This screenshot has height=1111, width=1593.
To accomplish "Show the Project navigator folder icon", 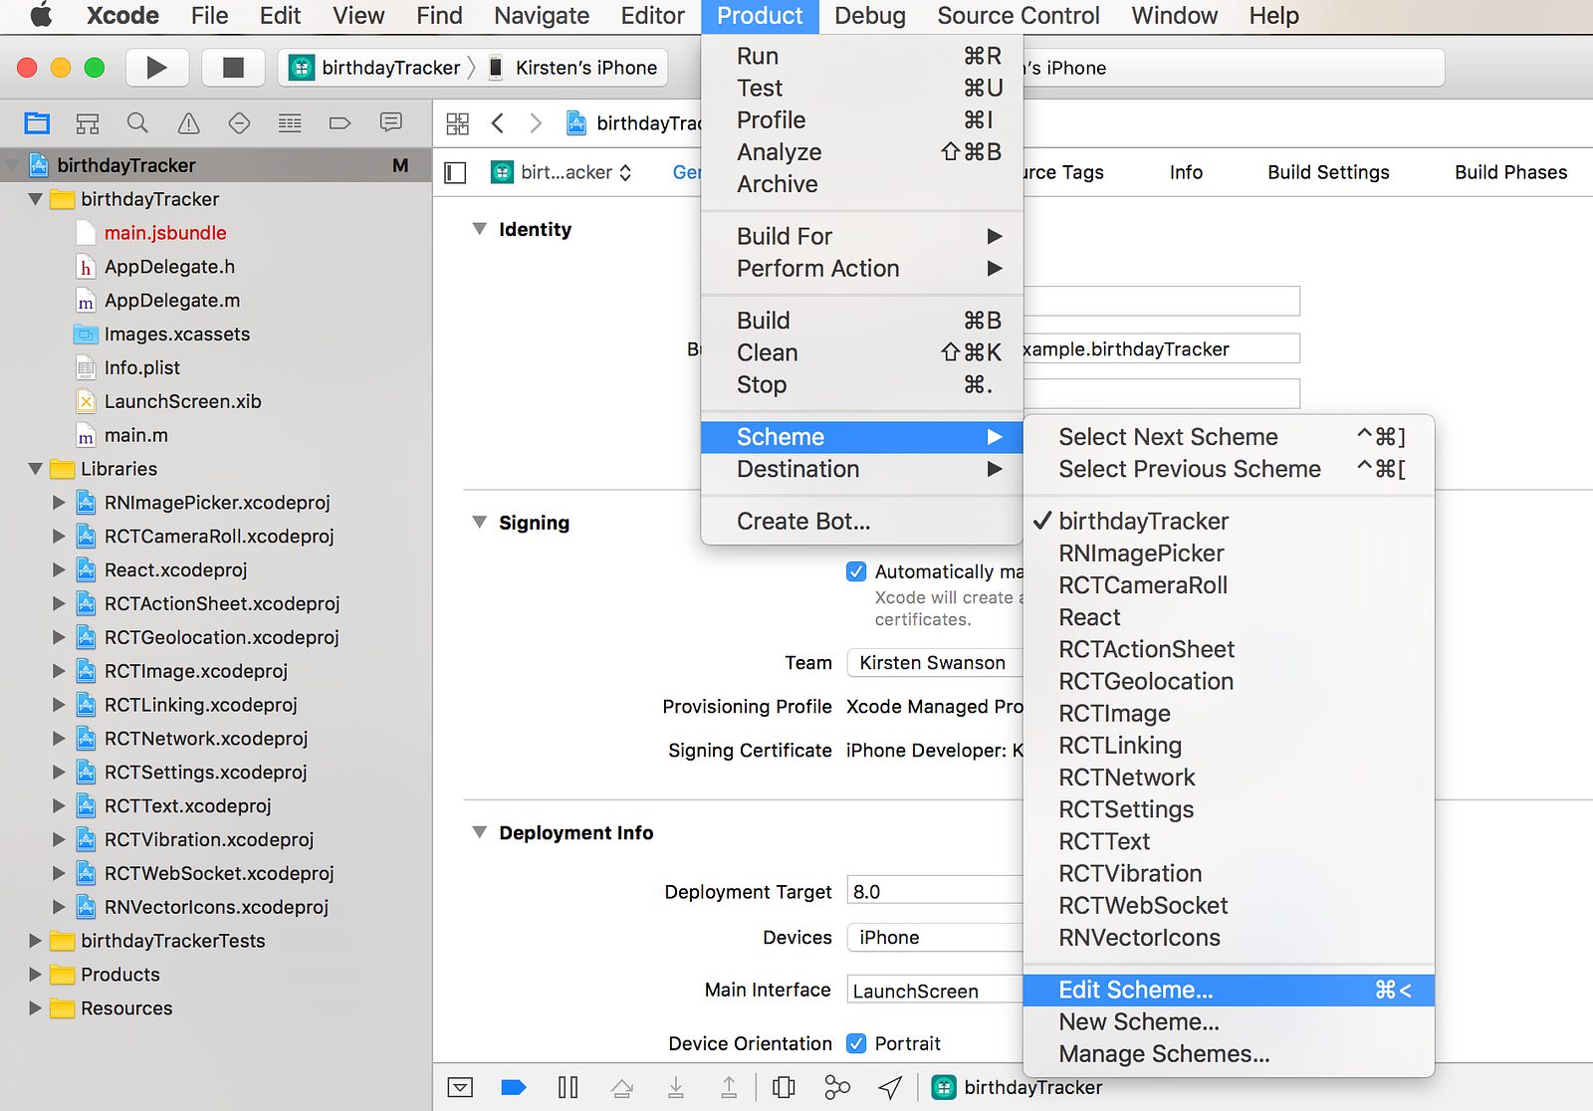I will click(38, 123).
